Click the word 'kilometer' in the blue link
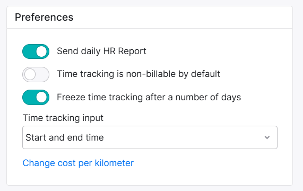 114,163
